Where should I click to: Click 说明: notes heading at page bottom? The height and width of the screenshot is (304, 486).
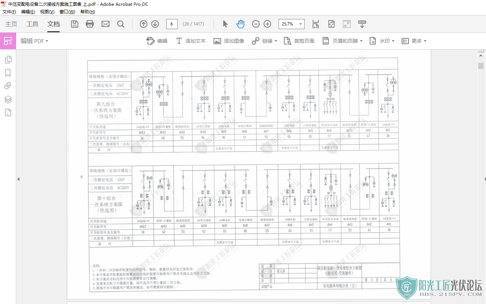click(96, 266)
